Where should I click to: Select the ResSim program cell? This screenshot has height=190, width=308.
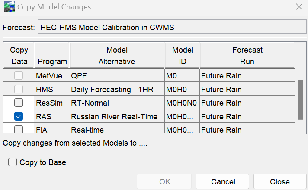tap(51, 103)
